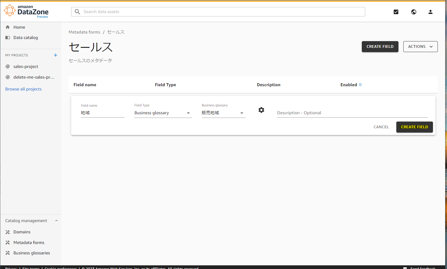Viewport: 447px width, 269px height.
Task: Click the セールス breadcrumb text
Action: click(116, 32)
